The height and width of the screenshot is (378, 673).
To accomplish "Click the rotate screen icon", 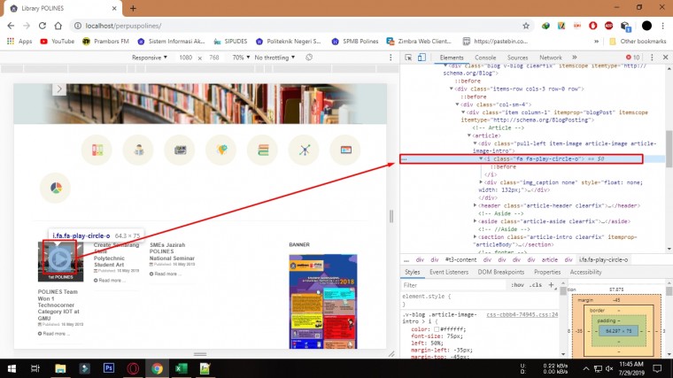I will [x=309, y=58].
